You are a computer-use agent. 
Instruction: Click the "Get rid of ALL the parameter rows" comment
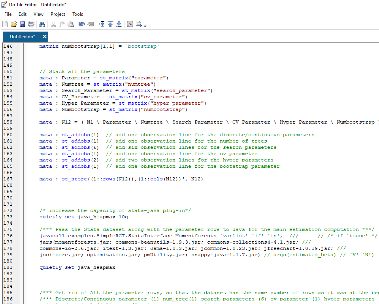pos(209,293)
